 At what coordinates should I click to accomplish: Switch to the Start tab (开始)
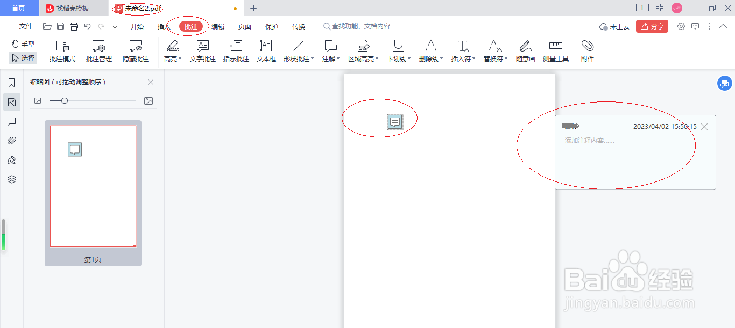[x=137, y=26]
